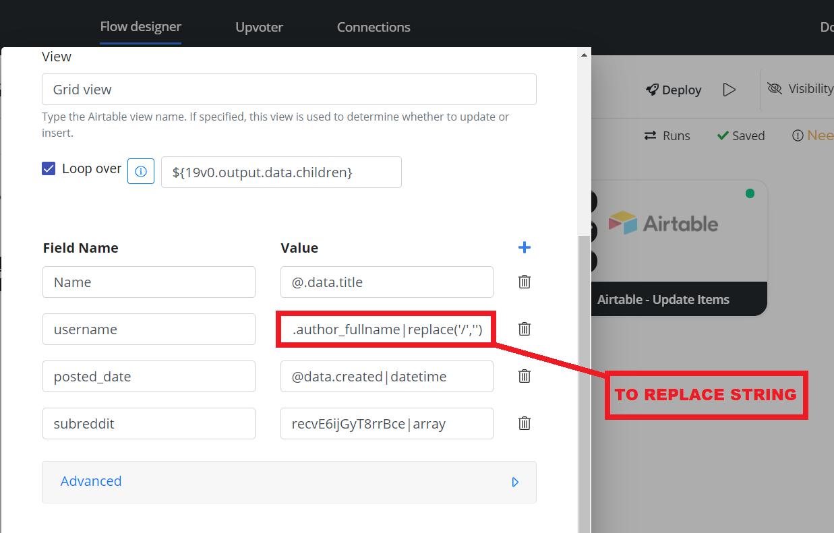Delete the username field row
The width and height of the screenshot is (834, 533).
click(525, 329)
